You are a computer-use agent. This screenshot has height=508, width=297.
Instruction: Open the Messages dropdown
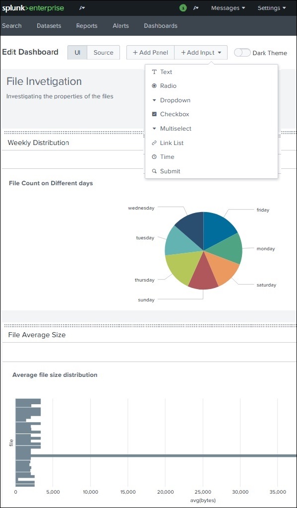click(227, 8)
